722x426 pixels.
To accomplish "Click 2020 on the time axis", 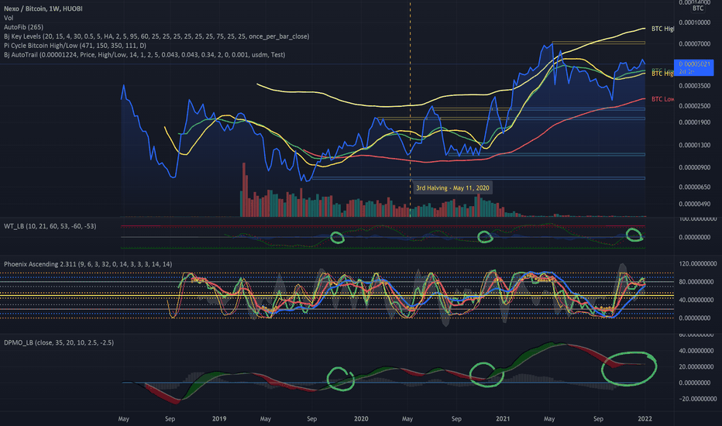I will click(x=361, y=418).
